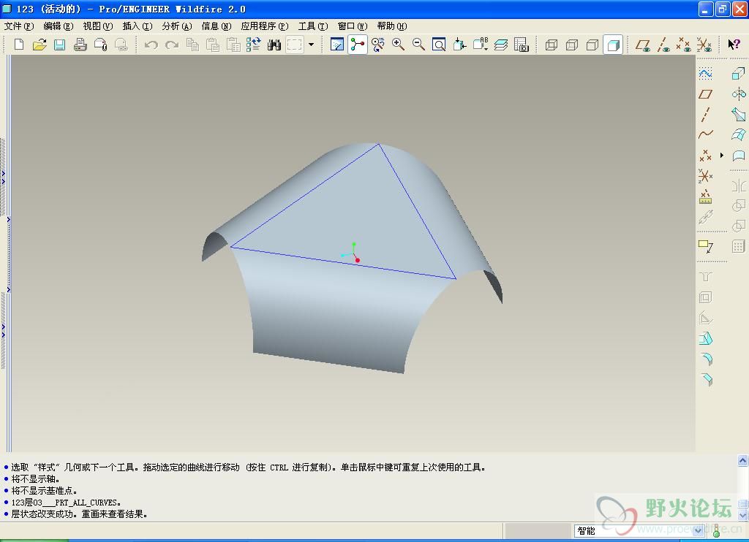
Task: Select the Revolve tool
Action: tap(739, 94)
